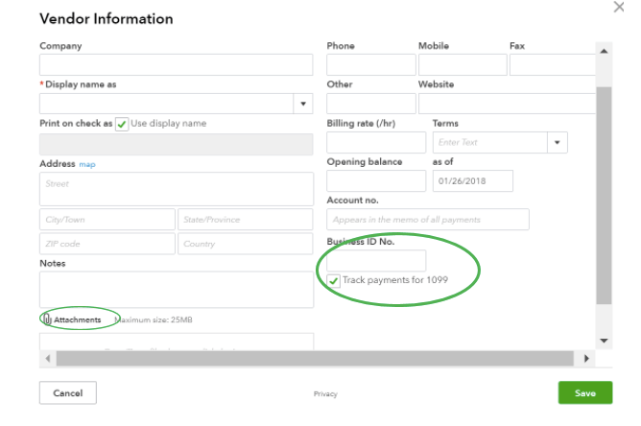Click the Street address field
This screenshot has width=641, height=426.
[177, 189]
